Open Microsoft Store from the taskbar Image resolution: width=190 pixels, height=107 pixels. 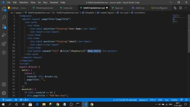[x=30, y=104]
